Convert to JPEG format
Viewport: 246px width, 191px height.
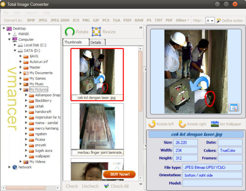(x=42, y=20)
